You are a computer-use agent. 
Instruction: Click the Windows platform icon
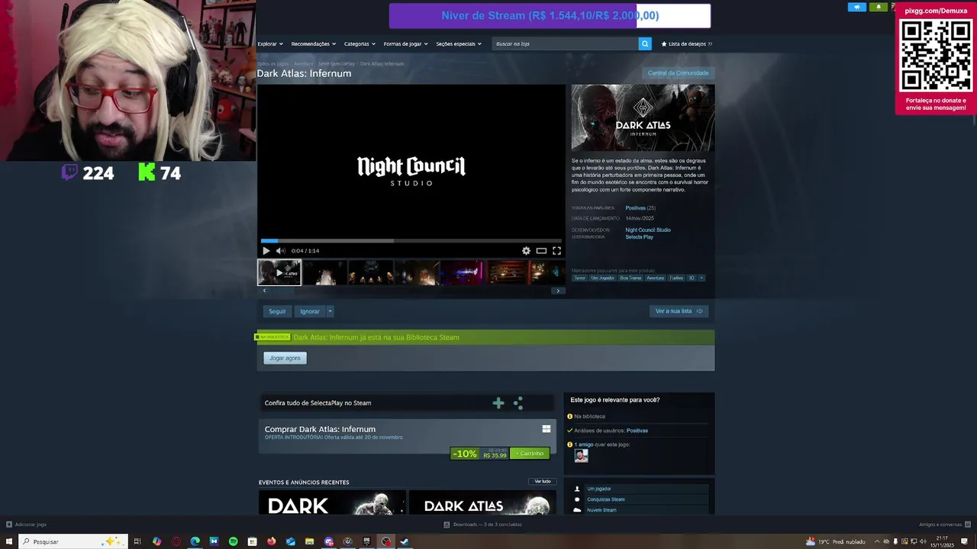pos(547,429)
